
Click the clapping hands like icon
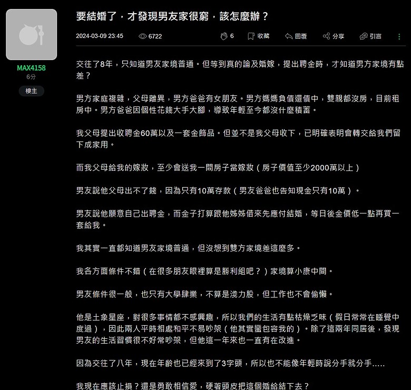[224, 36]
